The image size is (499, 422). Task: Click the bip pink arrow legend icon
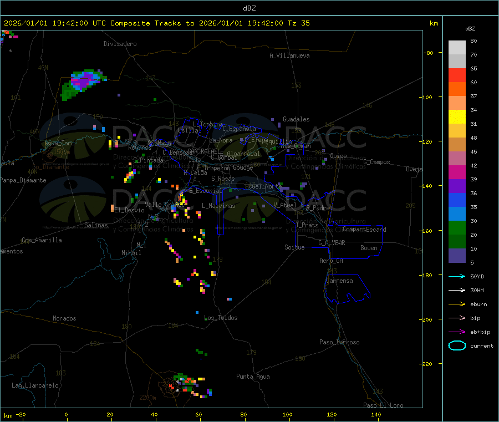point(457,318)
